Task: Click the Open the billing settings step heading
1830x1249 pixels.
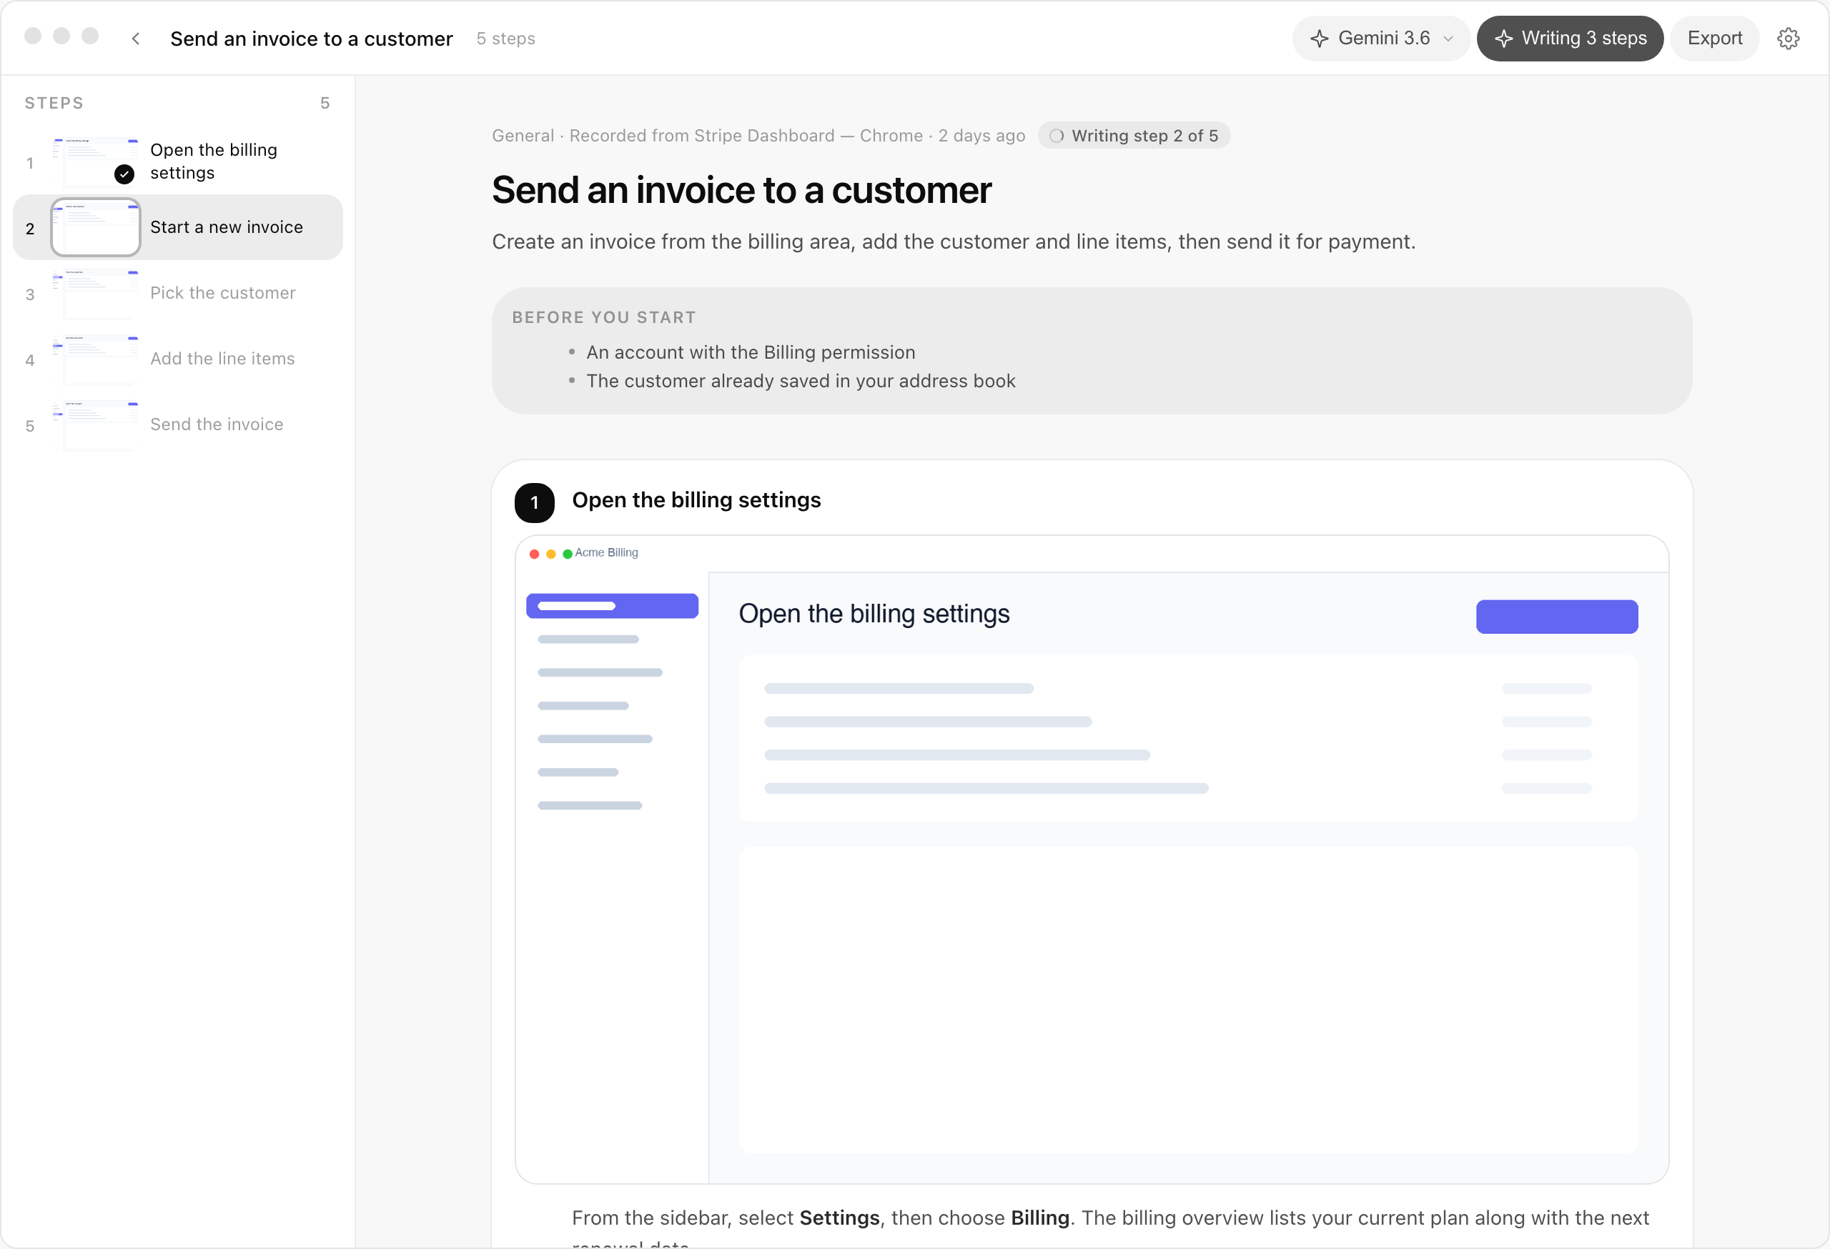Action: (x=696, y=501)
